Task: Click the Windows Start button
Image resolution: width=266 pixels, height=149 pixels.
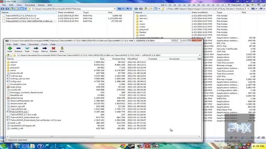Action: [4, 146]
